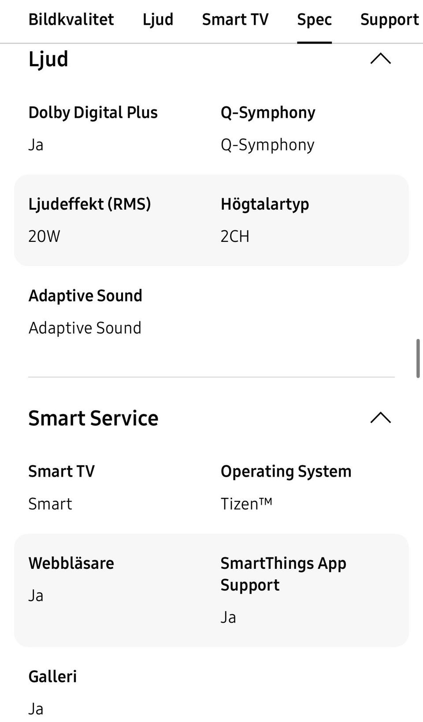Click the 2CH speaker type value
This screenshot has height=722, width=423.
click(235, 236)
